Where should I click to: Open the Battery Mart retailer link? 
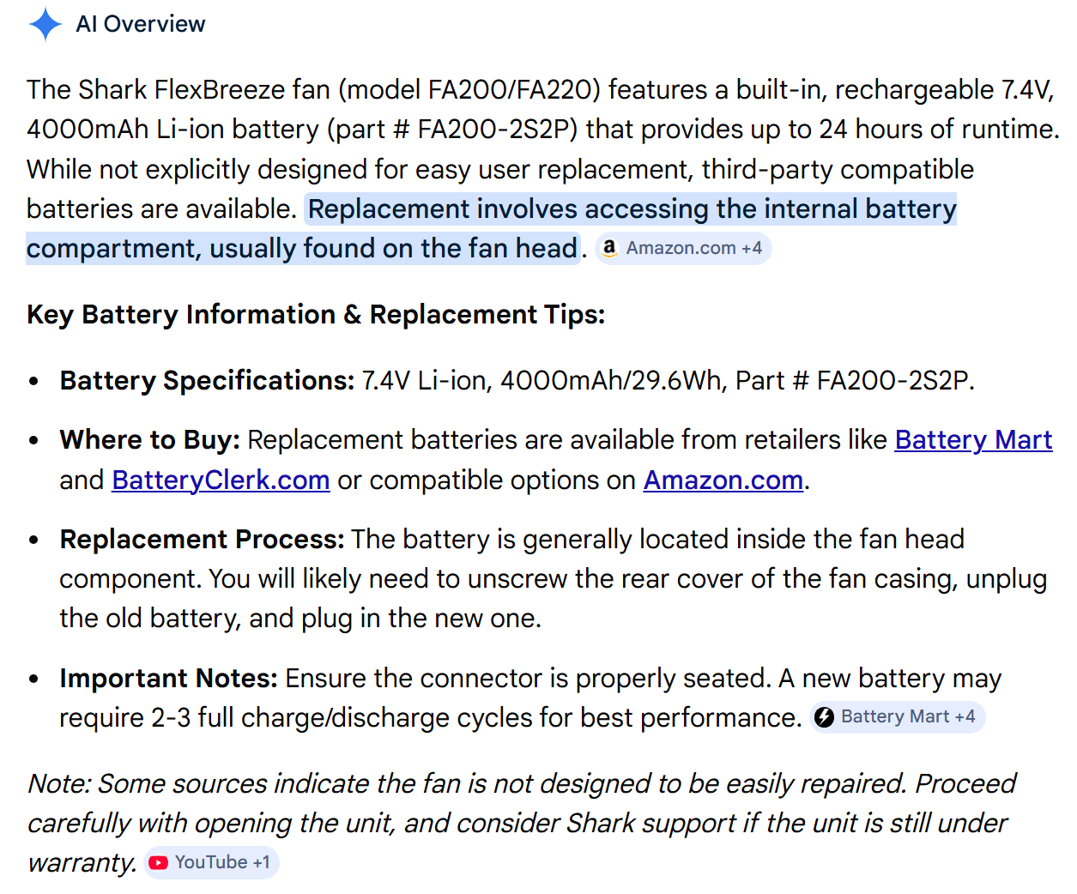pyautogui.click(x=973, y=439)
